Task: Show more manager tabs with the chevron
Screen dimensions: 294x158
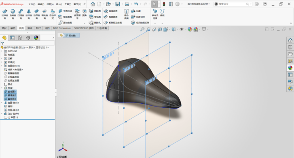Action: 53,38
